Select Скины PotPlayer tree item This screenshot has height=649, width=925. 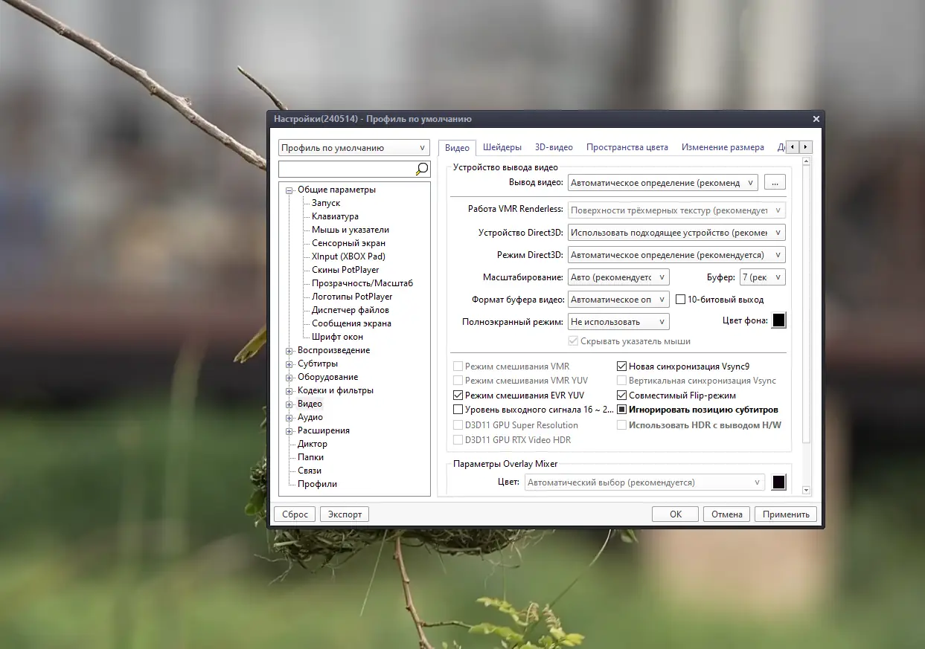coord(345,270)
